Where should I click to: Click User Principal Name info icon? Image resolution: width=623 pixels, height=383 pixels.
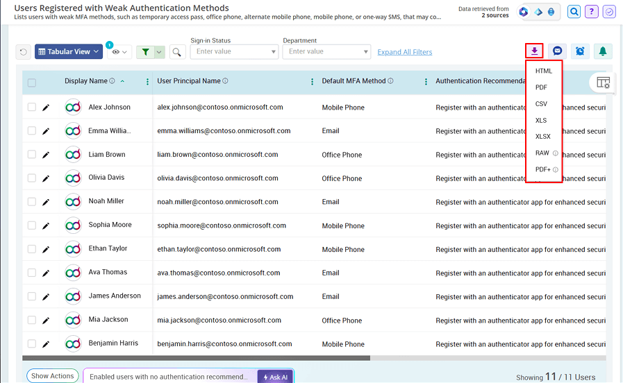pyautogui.click(x=225, y=81)
